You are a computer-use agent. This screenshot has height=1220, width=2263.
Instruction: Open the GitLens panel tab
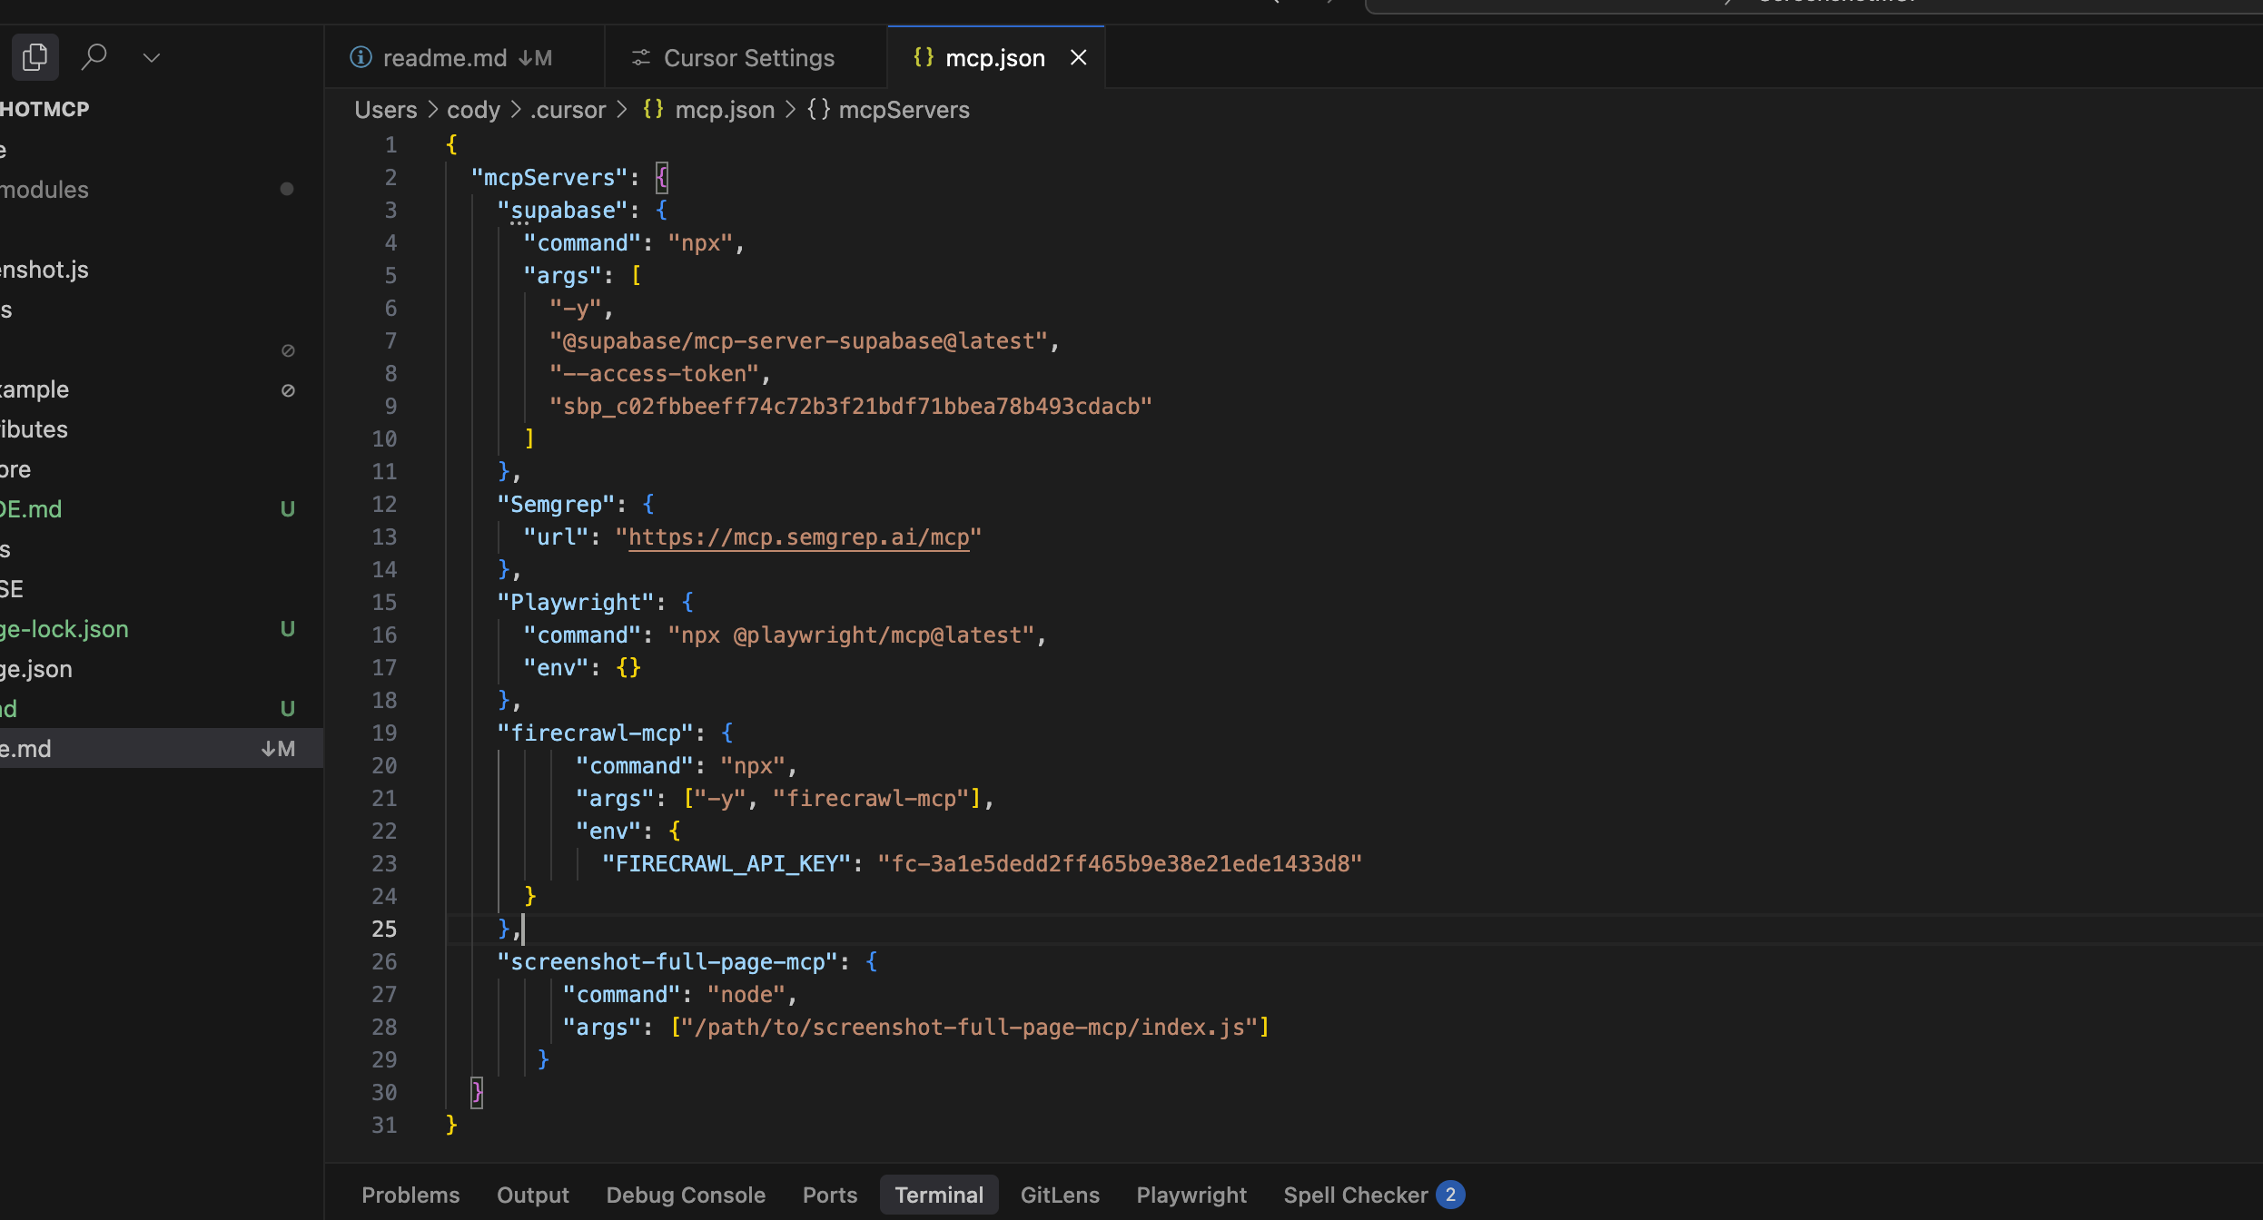pos(1060,1195)
